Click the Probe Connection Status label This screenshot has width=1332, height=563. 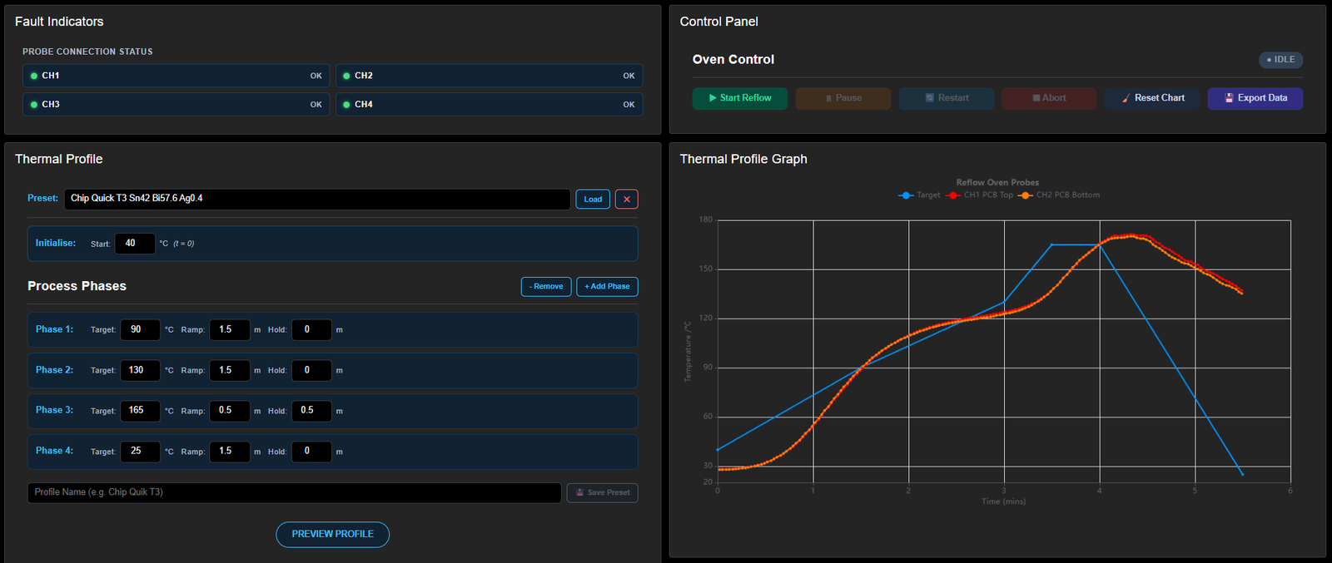[x=87, y=52]
